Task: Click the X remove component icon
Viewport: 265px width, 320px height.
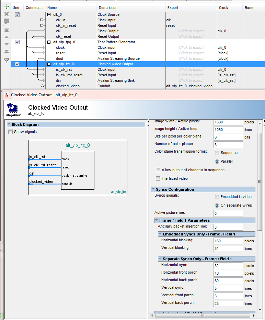Action: [7, 14]
